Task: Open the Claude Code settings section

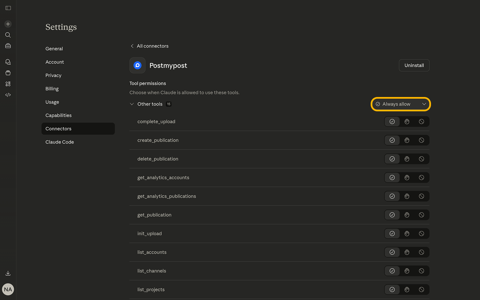Action: (x=60, y=142)
